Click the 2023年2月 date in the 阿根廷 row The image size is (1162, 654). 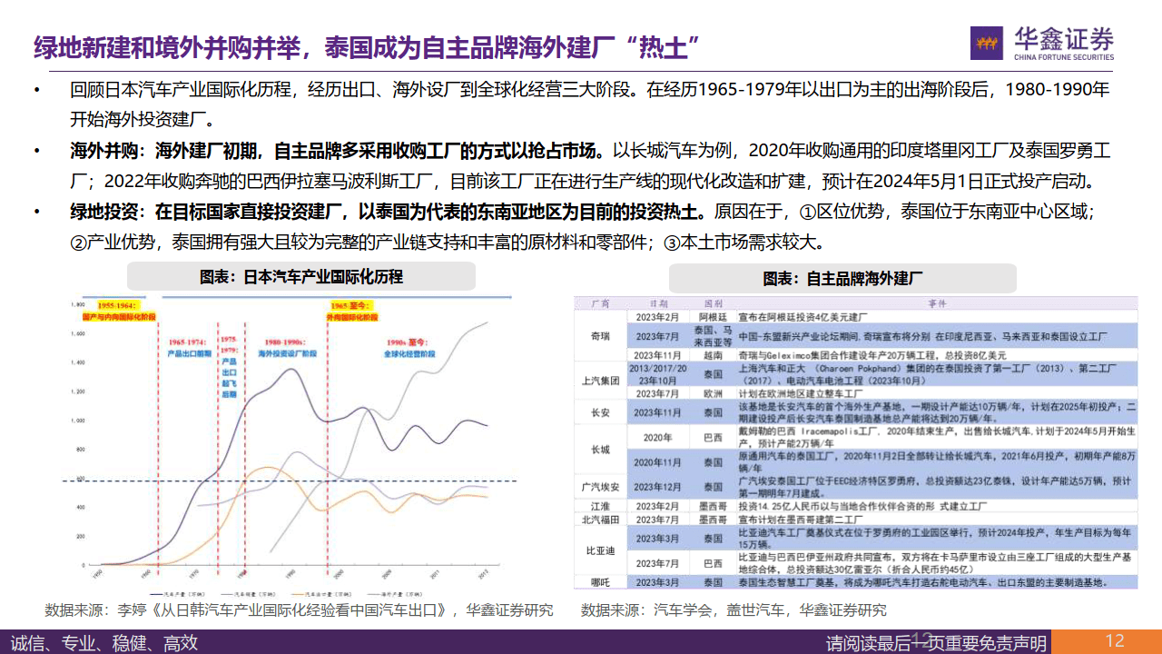coord(659,317)
